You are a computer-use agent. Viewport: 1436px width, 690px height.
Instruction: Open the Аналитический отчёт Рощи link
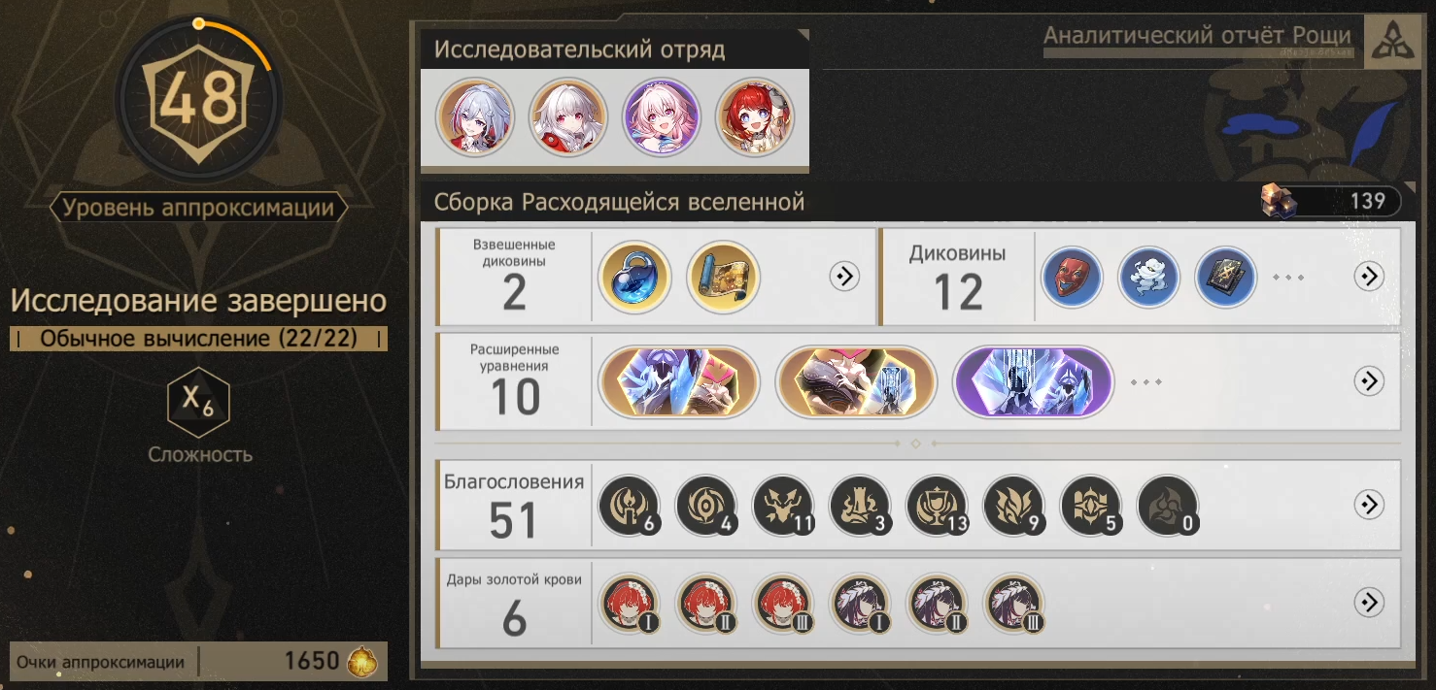click(1197, 36)
